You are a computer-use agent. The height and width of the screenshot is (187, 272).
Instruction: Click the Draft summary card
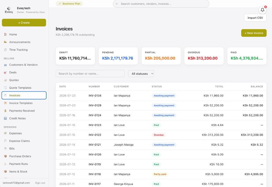pos(75,56)
